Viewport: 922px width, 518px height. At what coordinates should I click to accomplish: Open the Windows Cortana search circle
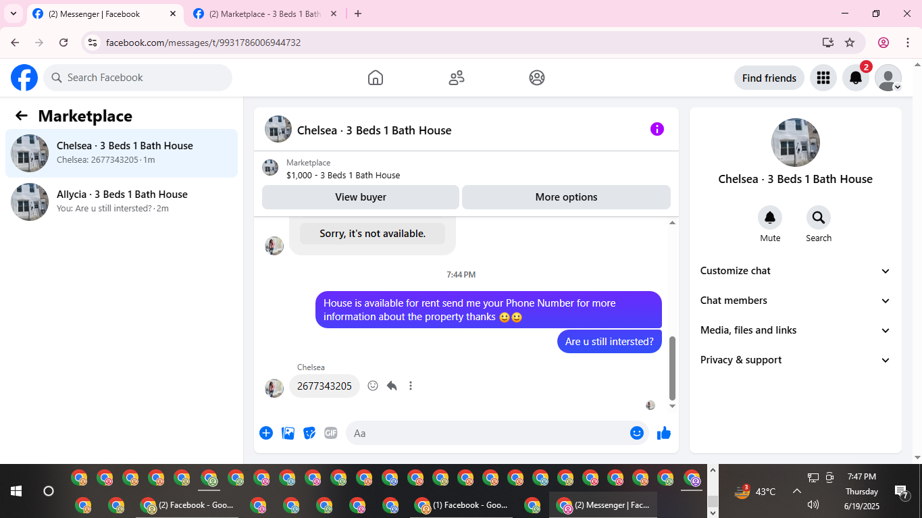49,491
